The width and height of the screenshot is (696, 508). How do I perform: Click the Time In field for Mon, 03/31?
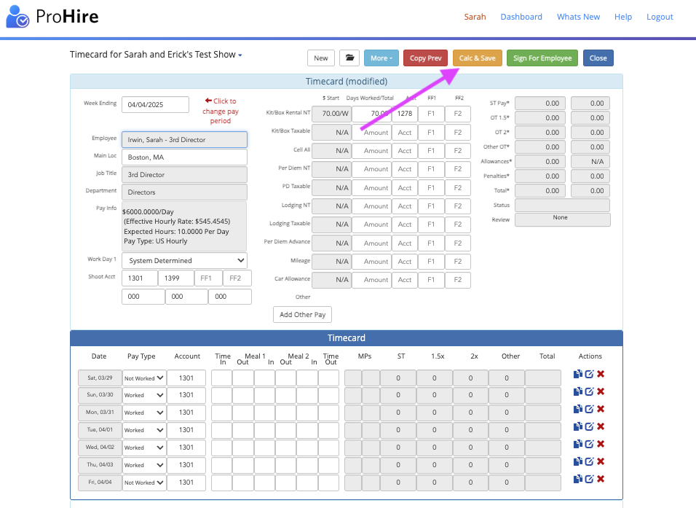[x=221, y=413]
